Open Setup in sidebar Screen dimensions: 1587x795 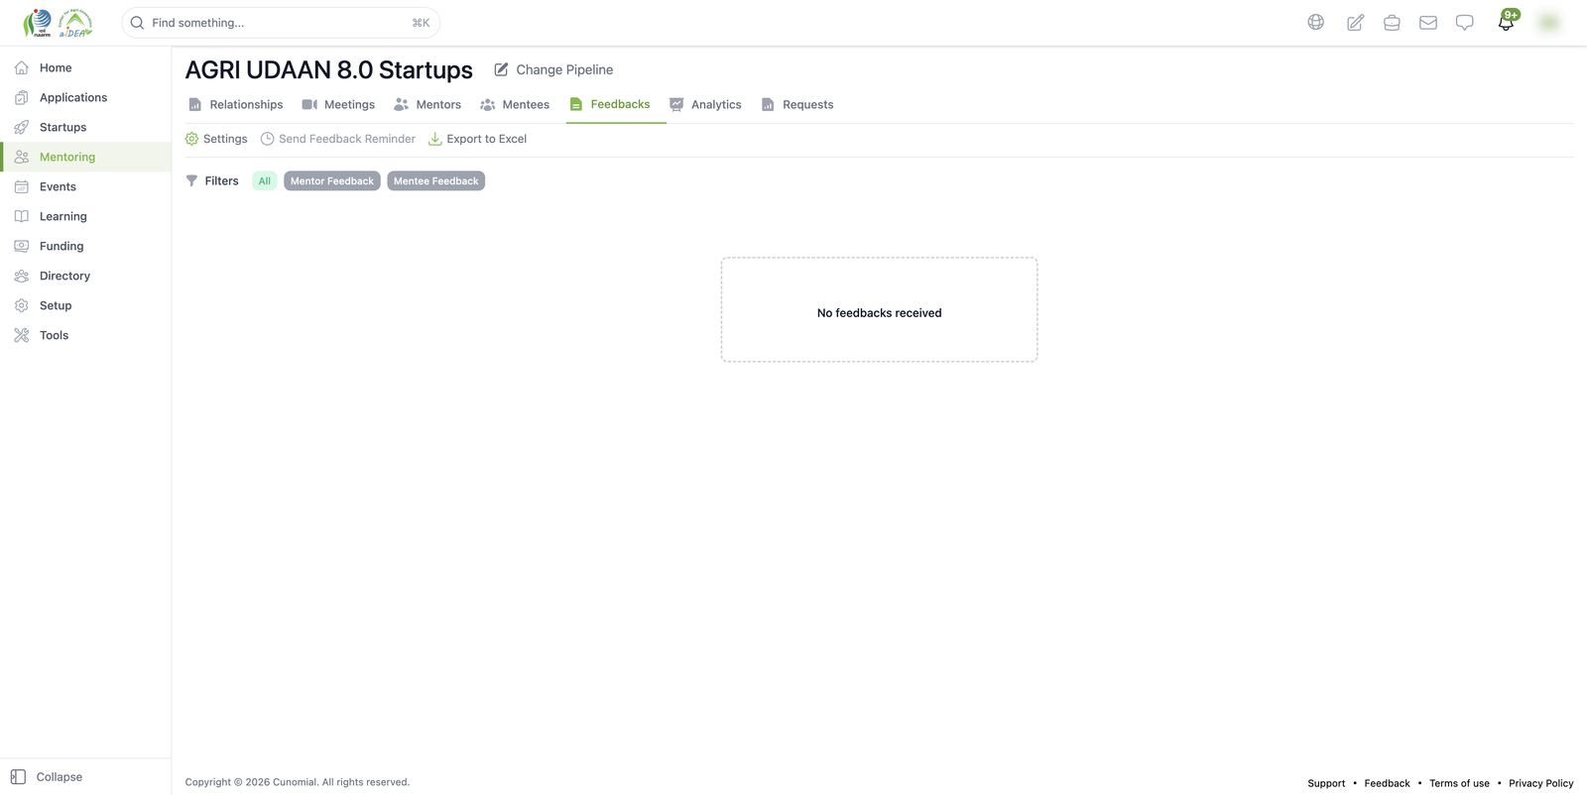85,305
